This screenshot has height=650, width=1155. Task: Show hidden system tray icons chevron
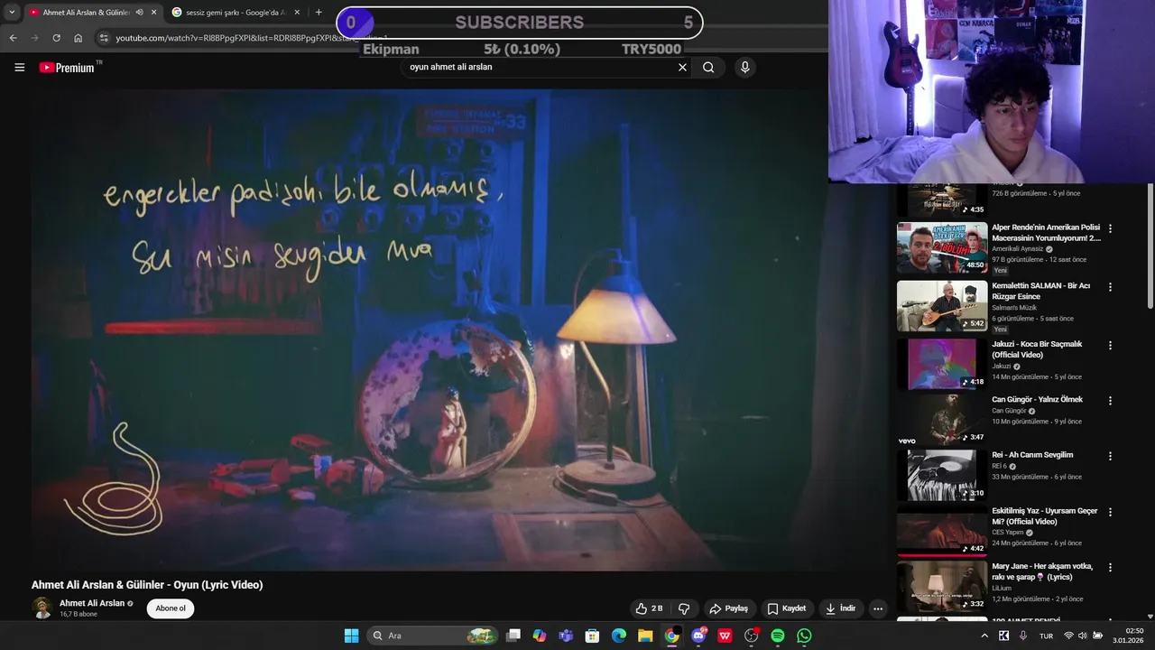[984, 636]
